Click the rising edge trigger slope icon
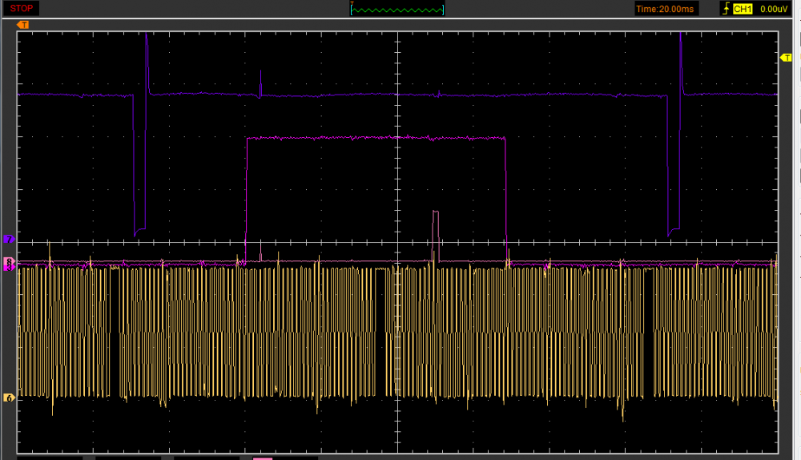The width and height of the screenshot is (801, 460). pos(725,9)
